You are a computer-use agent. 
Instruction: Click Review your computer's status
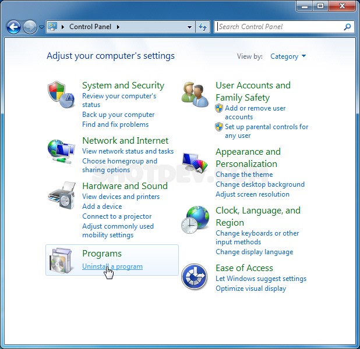pyautogui.click(x=119, y=100)
